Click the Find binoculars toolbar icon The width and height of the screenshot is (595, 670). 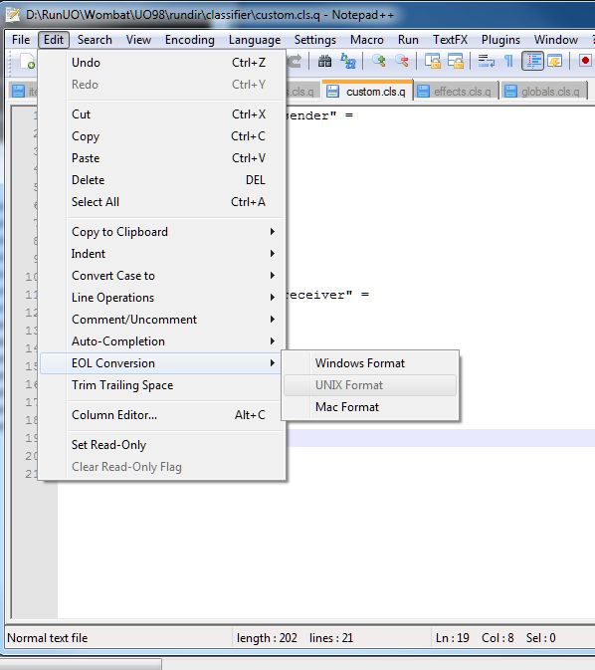click(324, 62)
